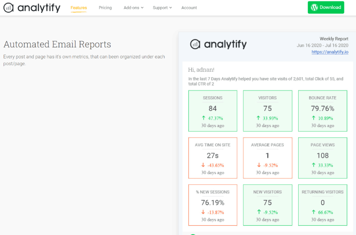Screen dimensions: 356x235
Task: Select the Sessions value 84
Action: [213, 109]
